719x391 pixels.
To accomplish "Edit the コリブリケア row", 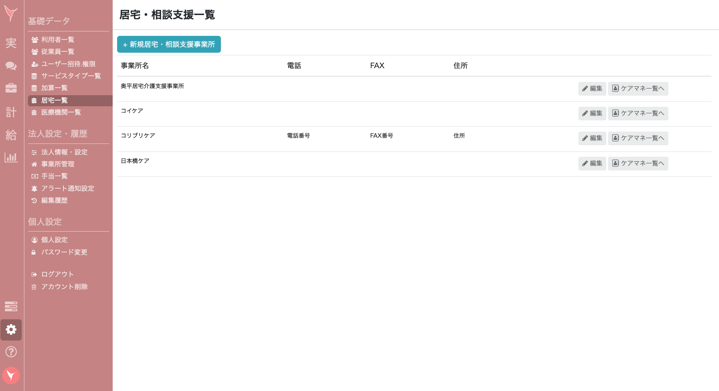I will pyautogui.click(x=592, y=138).
